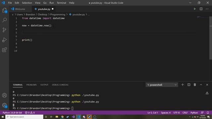This screenshot has width=212, height=119.
Task: Click the editor vertical scrollbar
Action: [x=211, y=38]
